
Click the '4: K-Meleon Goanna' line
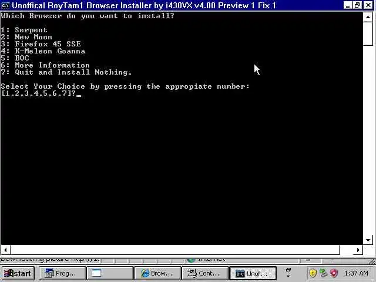pyautogui.click(x=43, y=51)
